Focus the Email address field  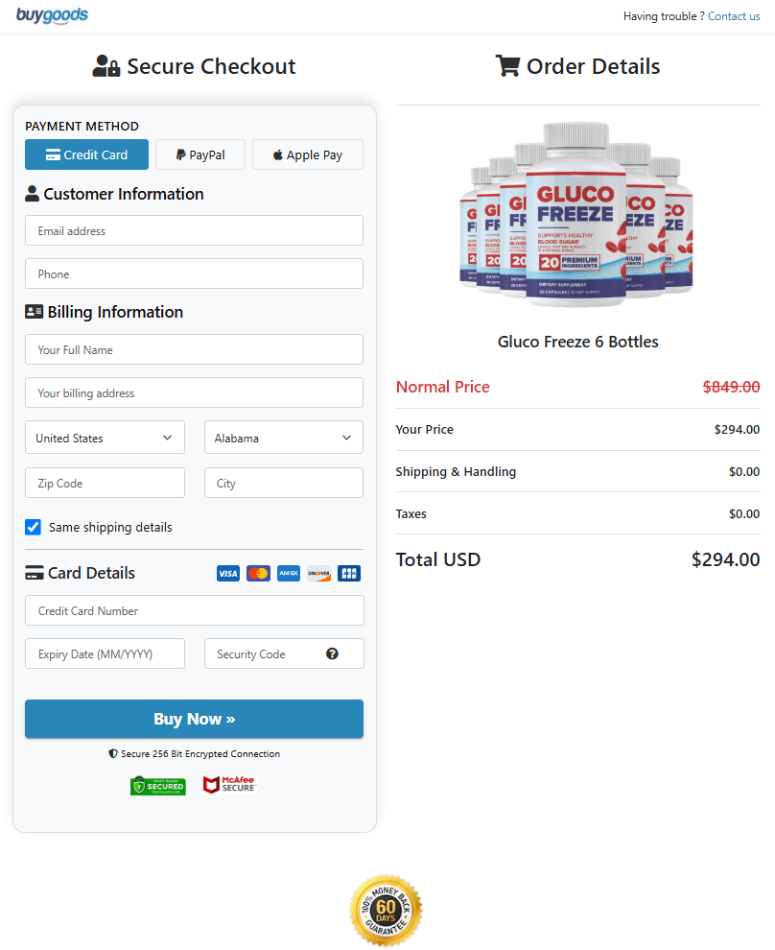click(x=194, y=230)
